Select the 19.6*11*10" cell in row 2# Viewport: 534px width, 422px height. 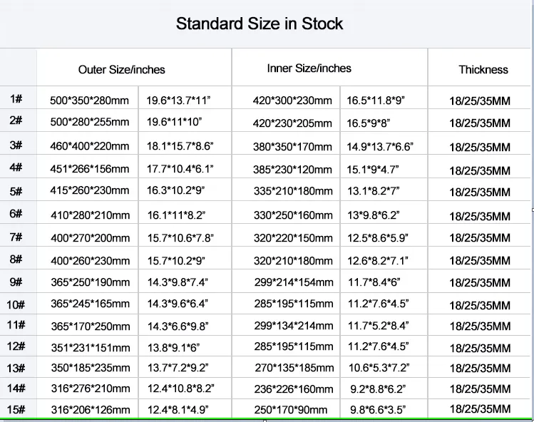(185, 120)
